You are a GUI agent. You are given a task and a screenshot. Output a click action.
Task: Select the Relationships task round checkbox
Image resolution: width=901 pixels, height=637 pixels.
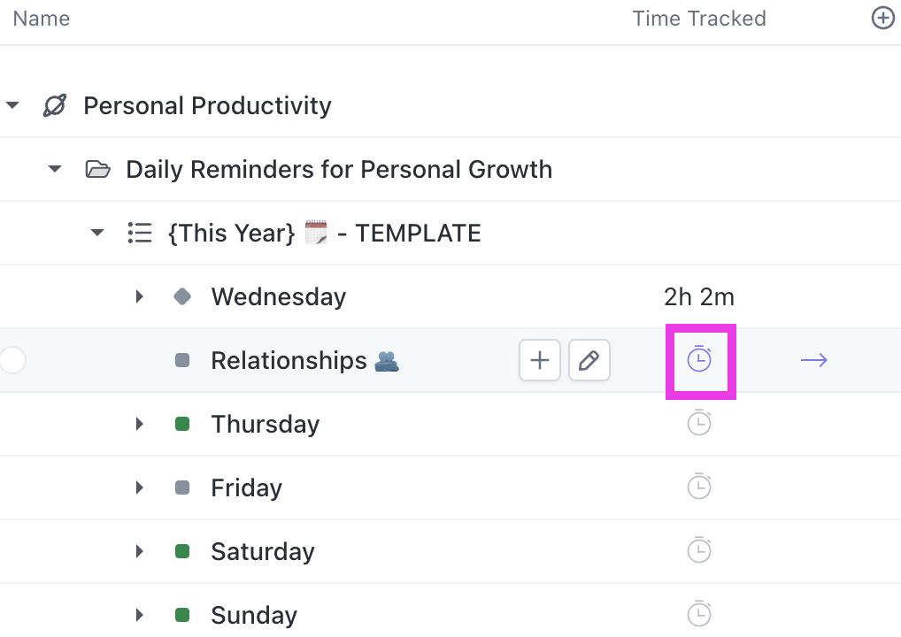(x=12, y=360)
